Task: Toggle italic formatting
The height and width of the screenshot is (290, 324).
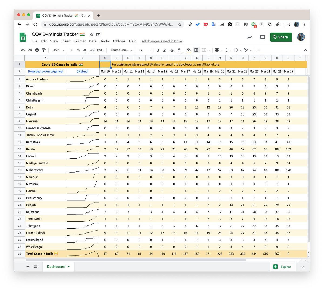Action: pyautogui.click(x=165, y=50)
